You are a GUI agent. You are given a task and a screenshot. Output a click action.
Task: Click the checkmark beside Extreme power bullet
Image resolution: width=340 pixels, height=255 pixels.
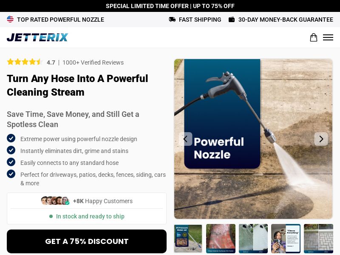pos(11,139)
